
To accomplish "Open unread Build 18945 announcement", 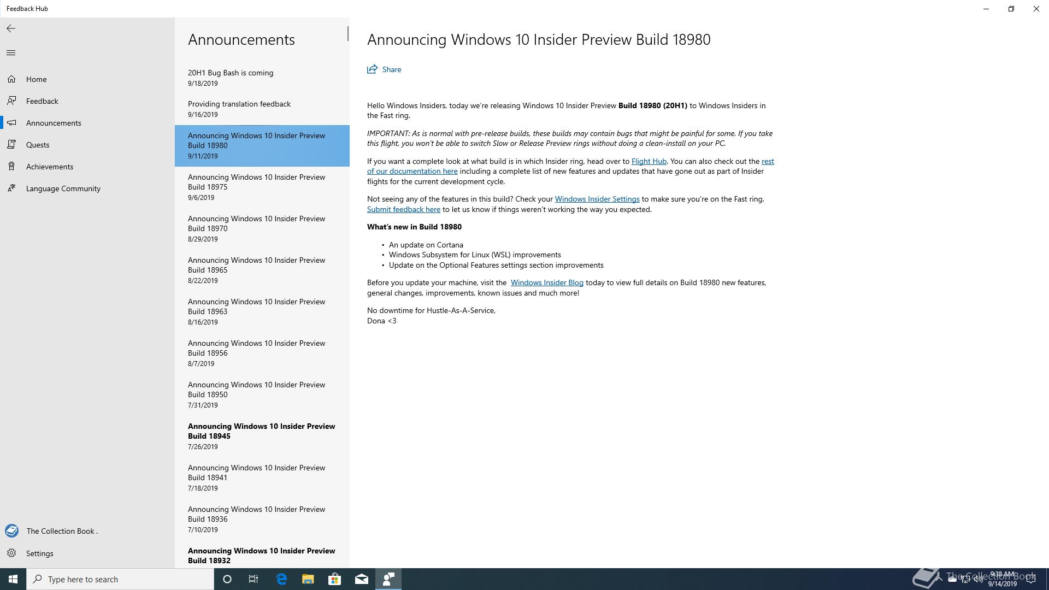I will click(262, 436).
